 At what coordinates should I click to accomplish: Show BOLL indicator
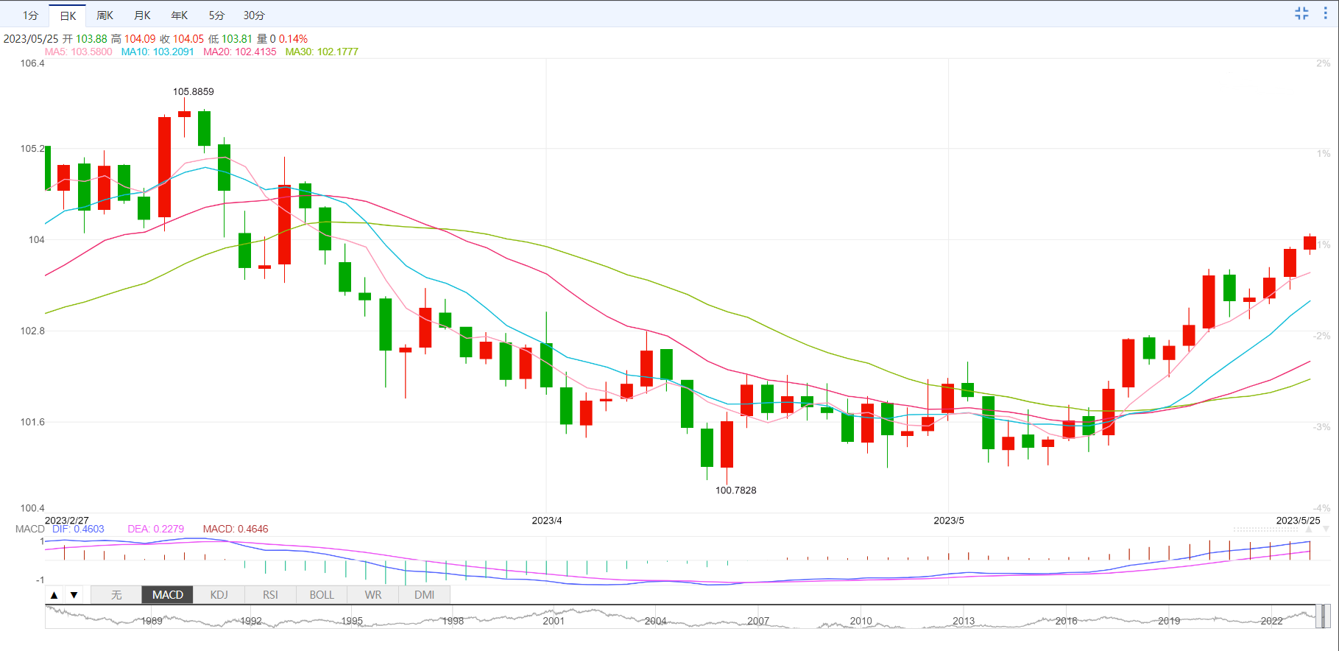322,595
